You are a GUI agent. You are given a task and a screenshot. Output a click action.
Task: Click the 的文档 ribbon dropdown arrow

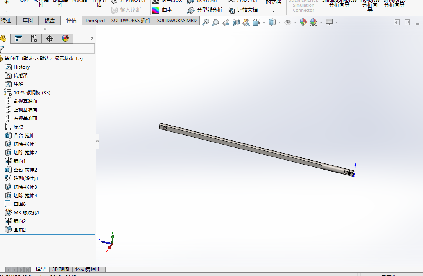point(273,11)
